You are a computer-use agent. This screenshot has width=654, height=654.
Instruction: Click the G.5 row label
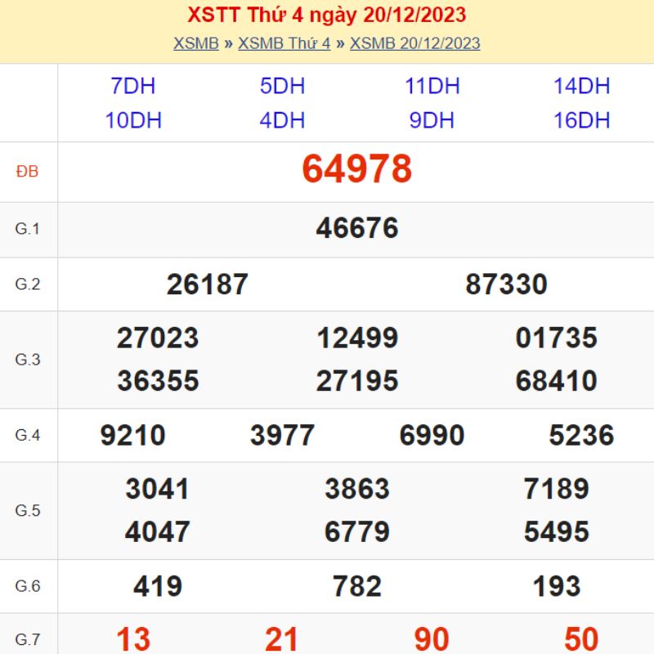pyautogui.click(x=28, y=510)
